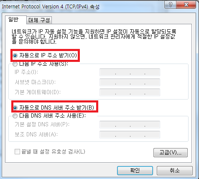The image size is (199, 179).
Task: Select 자동으로 DNS 서버 주소 받기 option
Action: (x=15, y=107)
